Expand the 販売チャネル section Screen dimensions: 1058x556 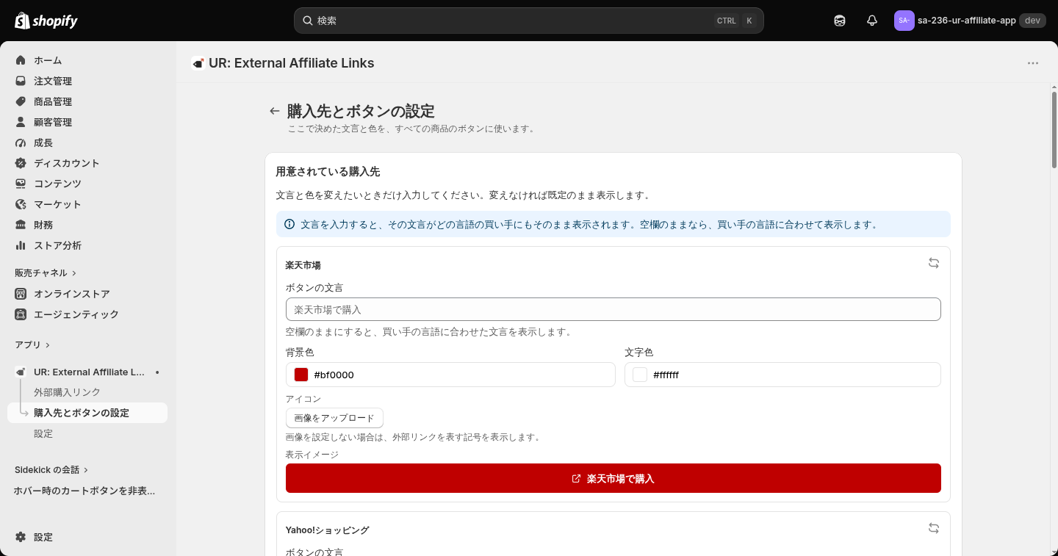click(x=46, y=272)
